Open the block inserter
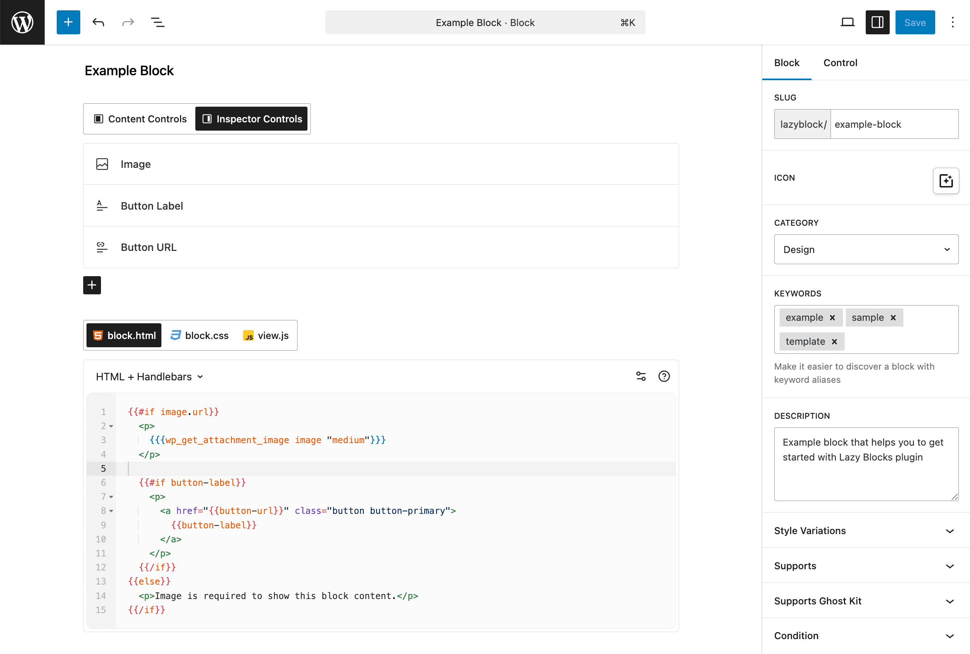This screenshot has width=970, height=654. pos(68,22)
